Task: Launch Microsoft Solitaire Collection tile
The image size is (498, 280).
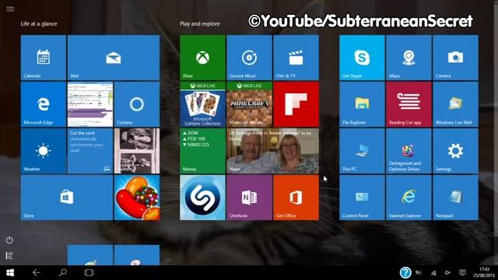Action: tap(202, 104)
